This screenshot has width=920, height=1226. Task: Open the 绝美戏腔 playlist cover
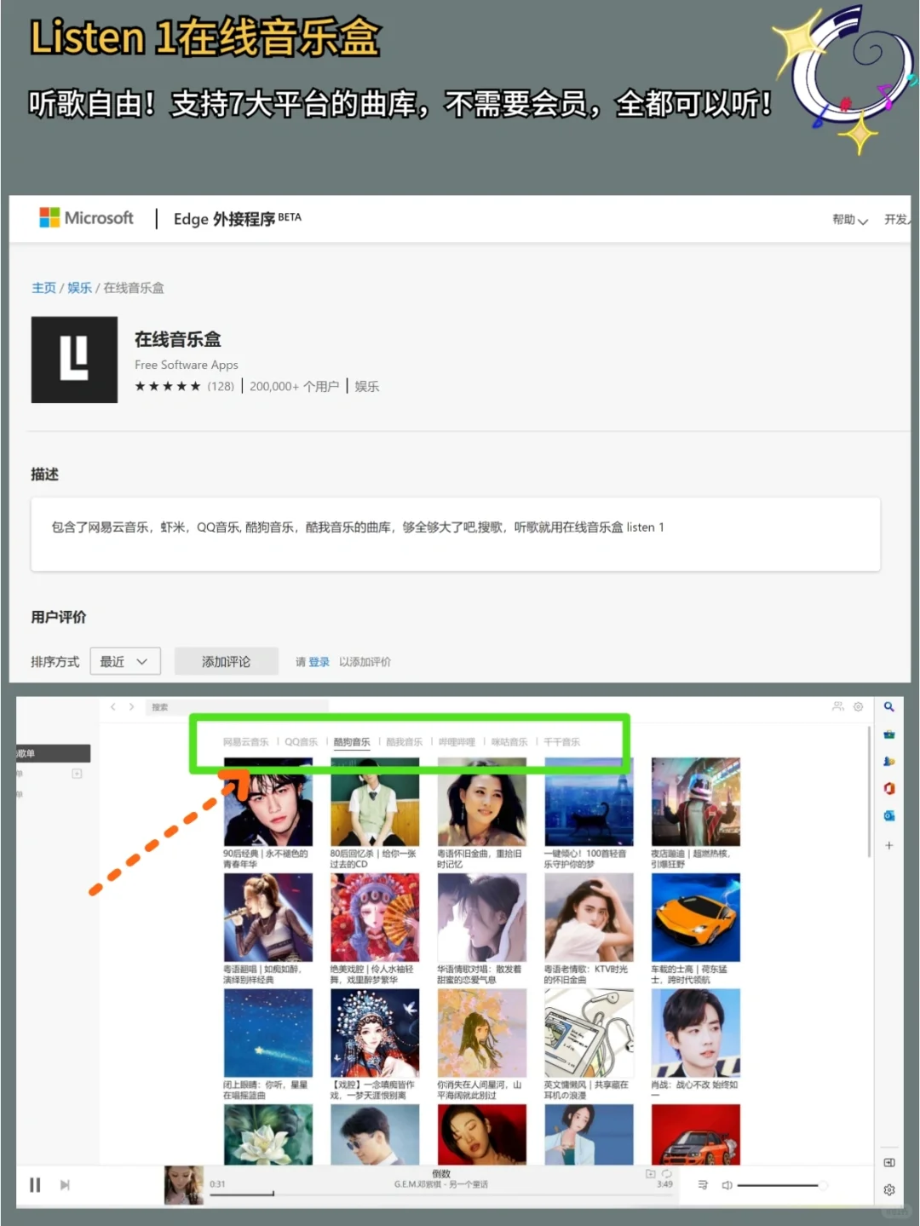click(x=375, y=918)
